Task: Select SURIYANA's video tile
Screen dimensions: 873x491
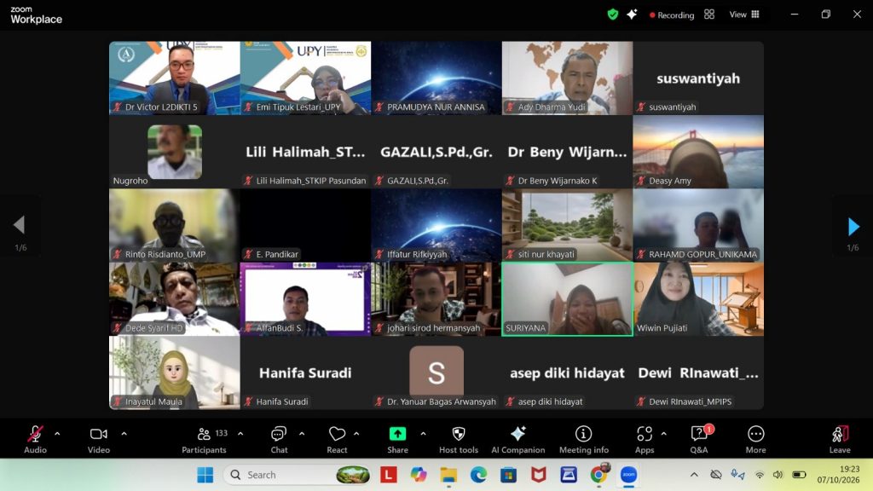Action: coord(567,299)
